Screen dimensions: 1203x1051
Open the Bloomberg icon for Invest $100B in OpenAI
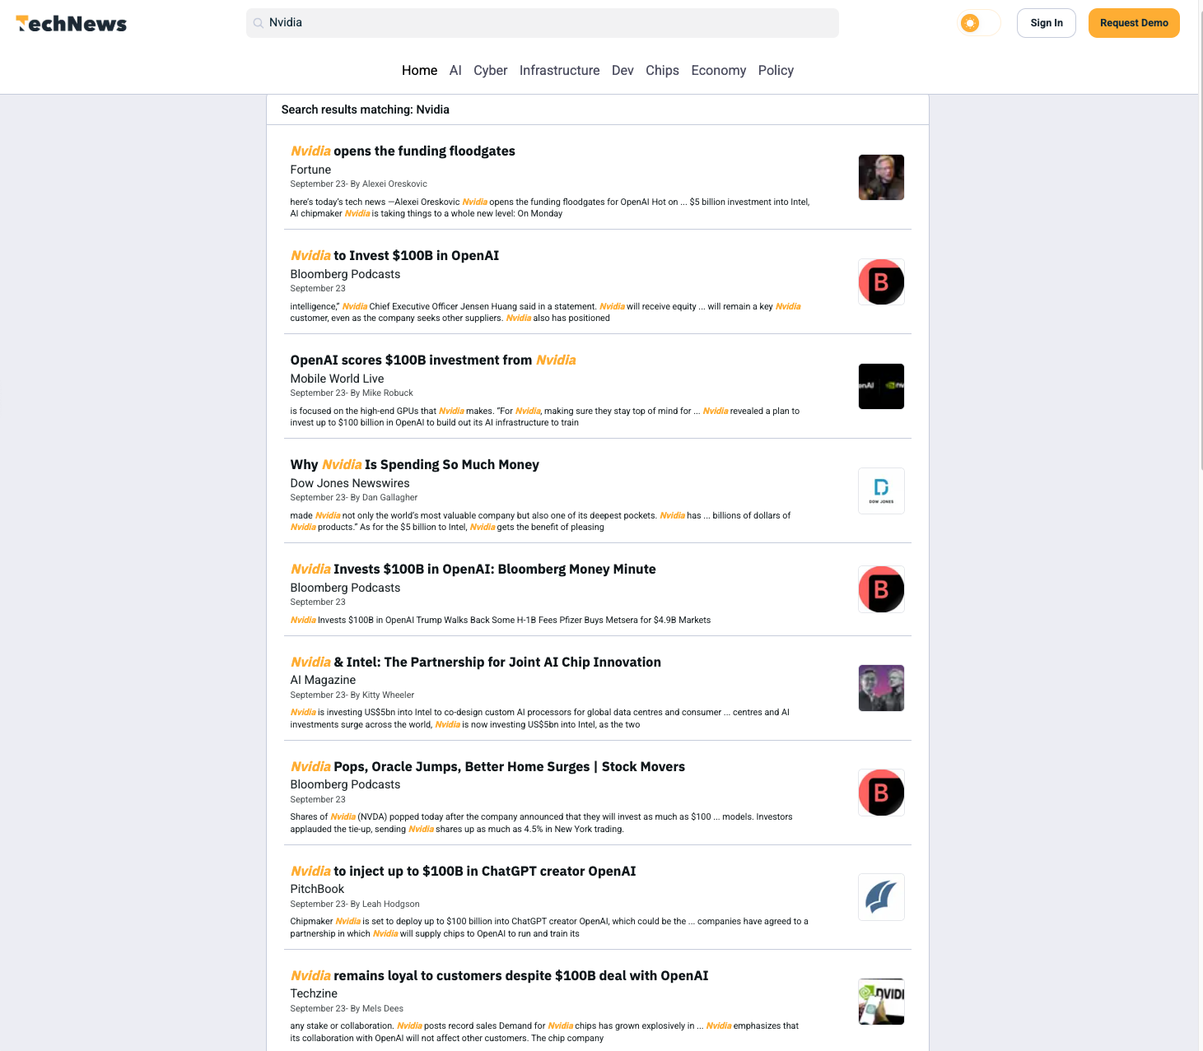click(881, 282)
